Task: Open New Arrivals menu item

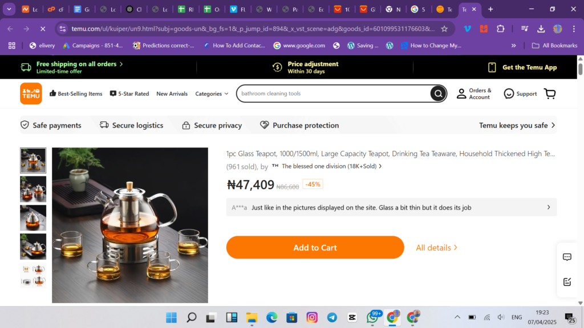Action: click(x=172, y=94)
